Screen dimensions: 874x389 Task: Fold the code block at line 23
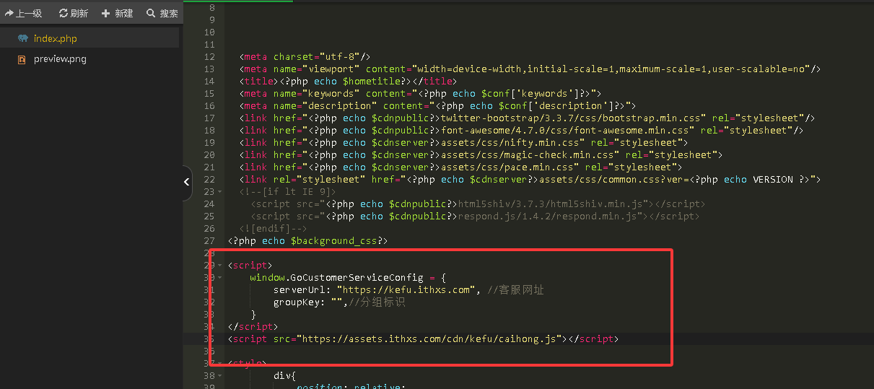click(x=219, y=192)
